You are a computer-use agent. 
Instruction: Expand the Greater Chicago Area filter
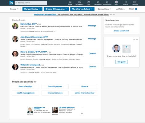coord(56,9)
